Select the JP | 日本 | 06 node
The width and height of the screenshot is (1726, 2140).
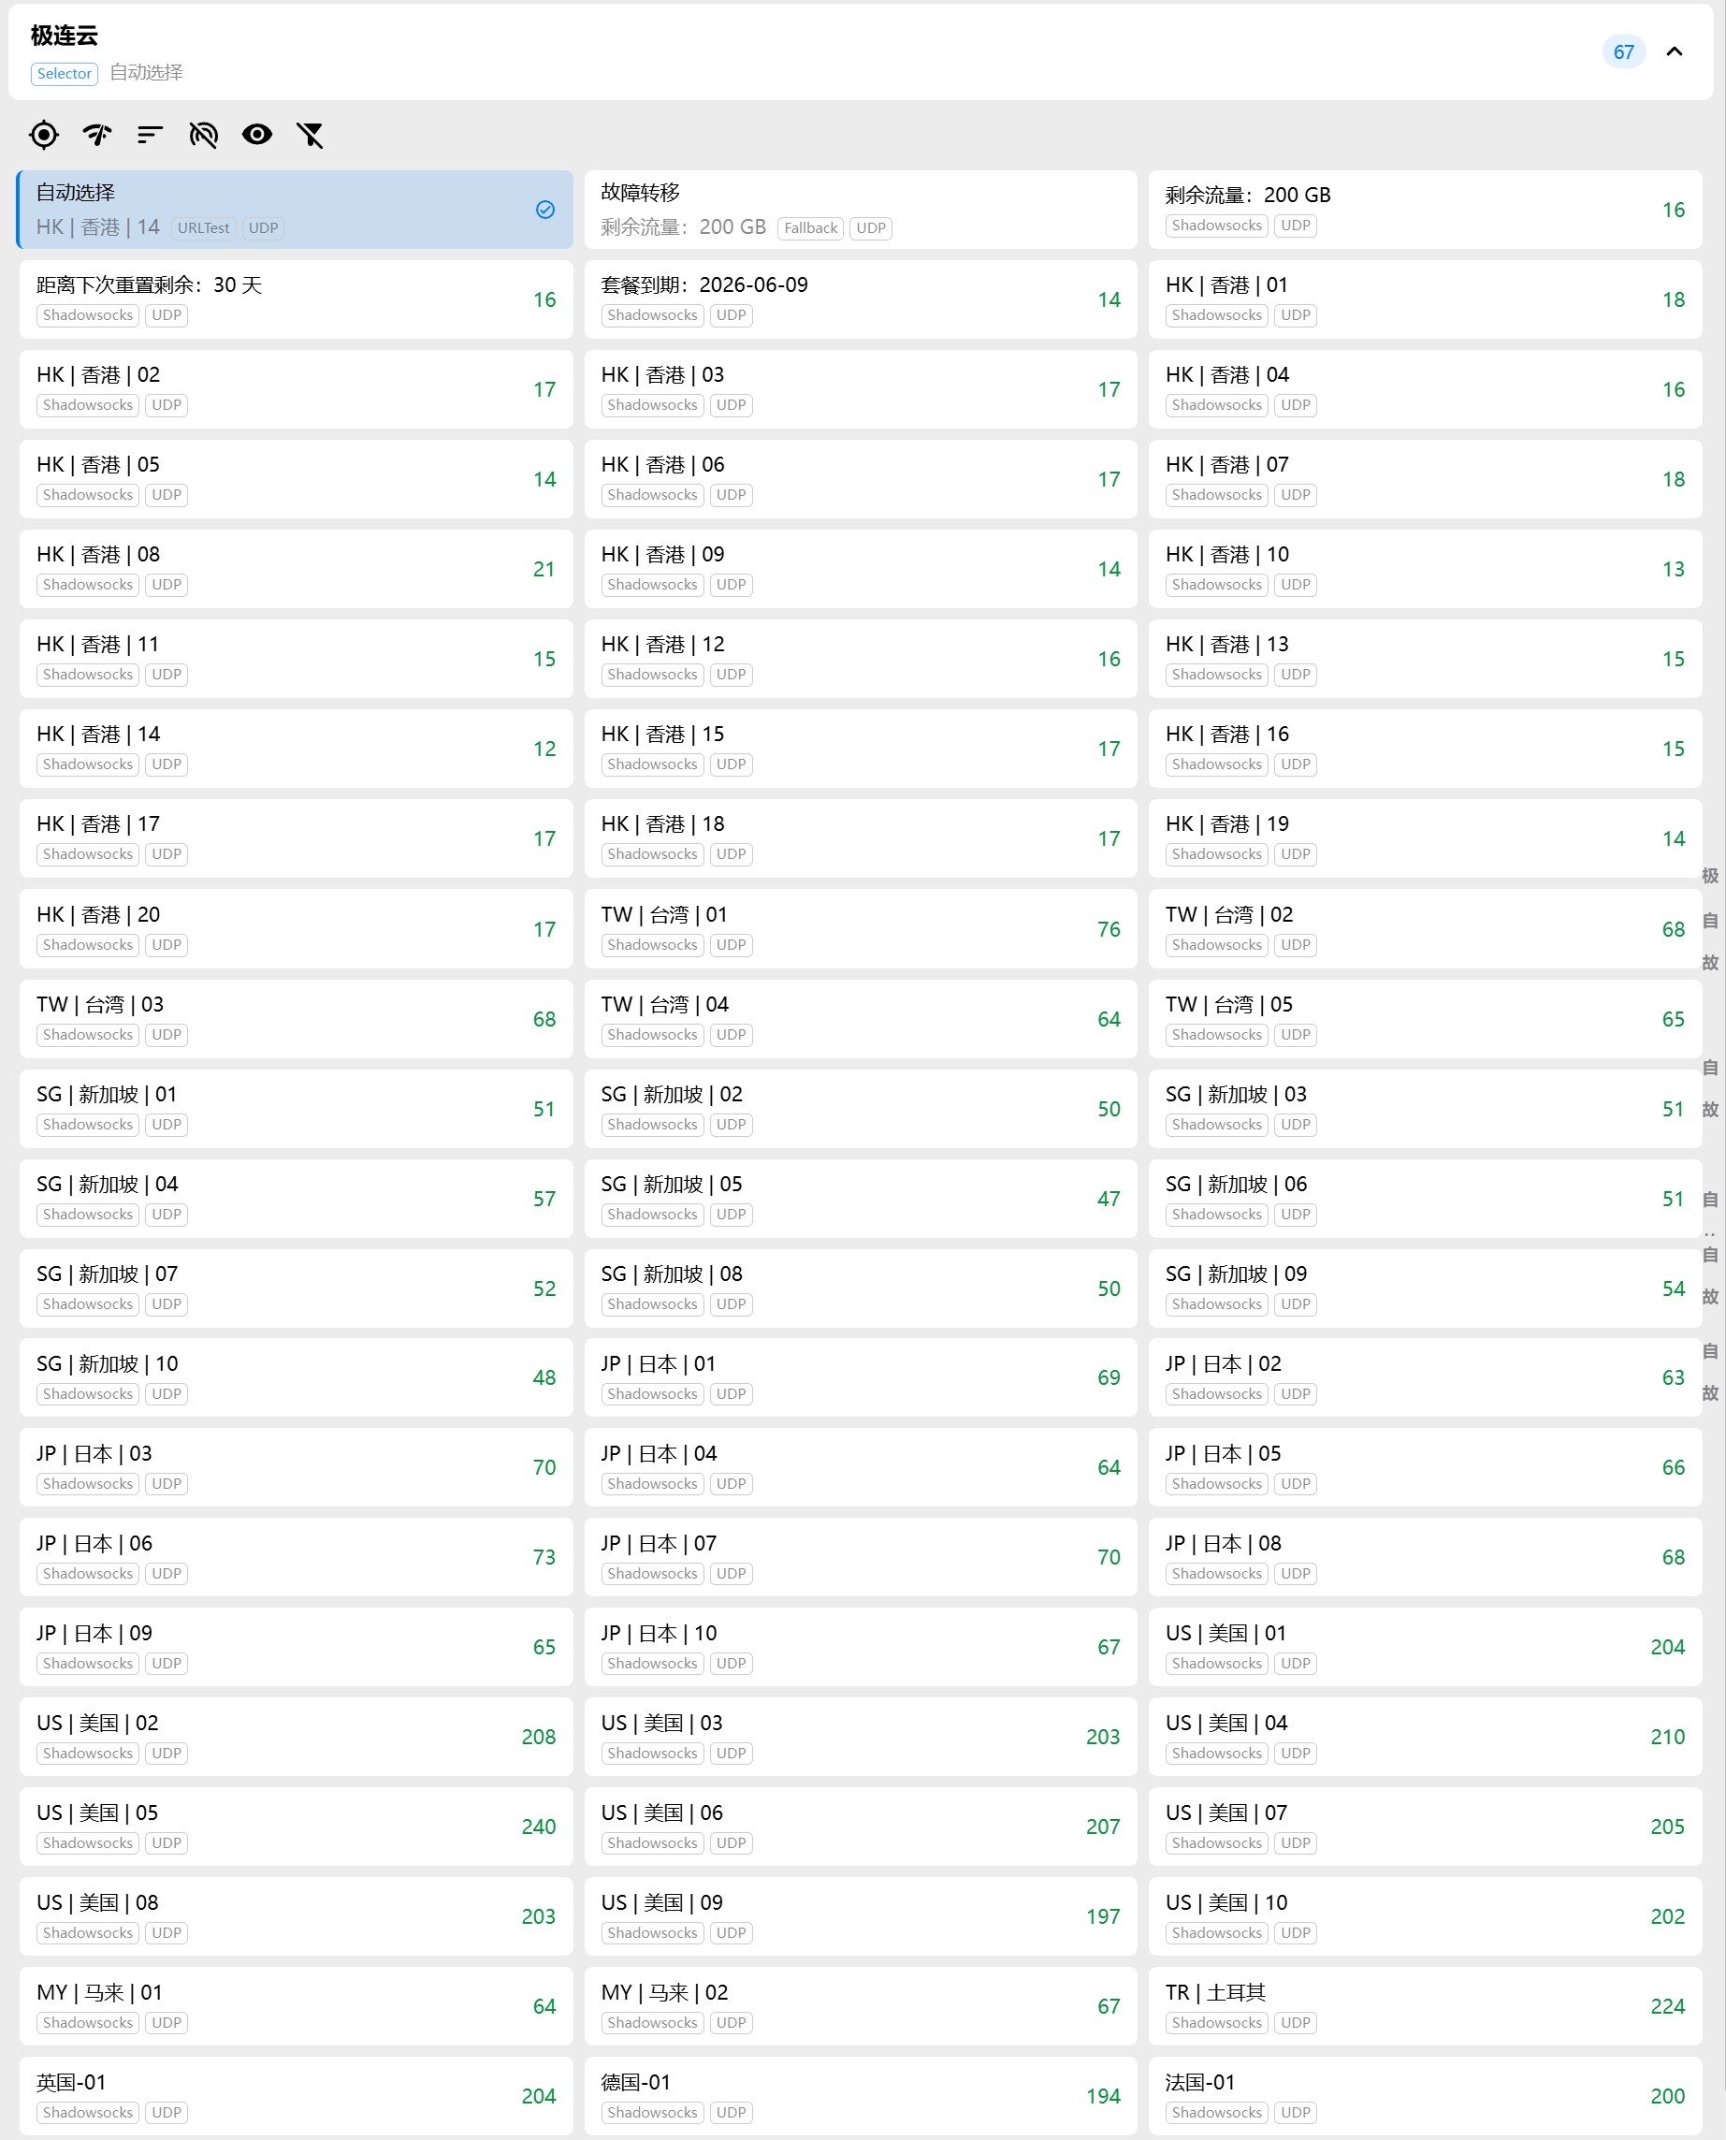click(296, 1556)
